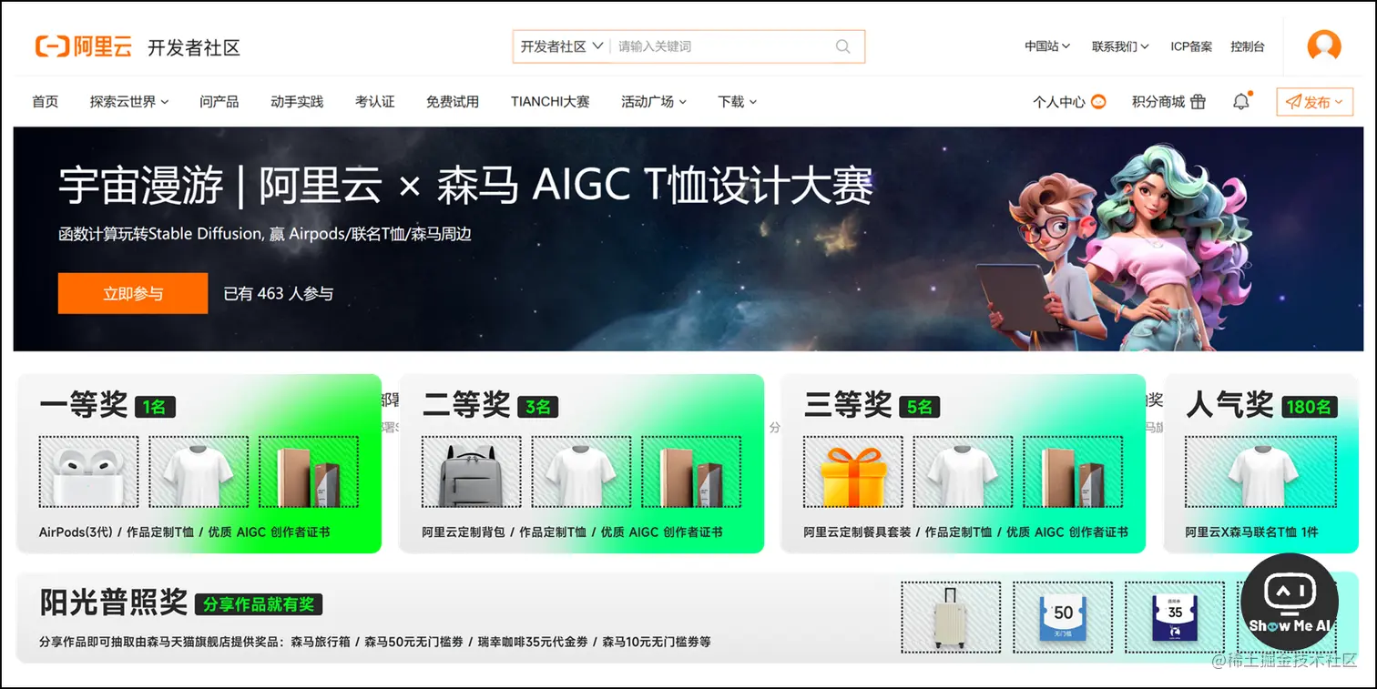1377x689 pixels.
Task: Click the gift icon beside 积分商城
Action: [1198, 102]
